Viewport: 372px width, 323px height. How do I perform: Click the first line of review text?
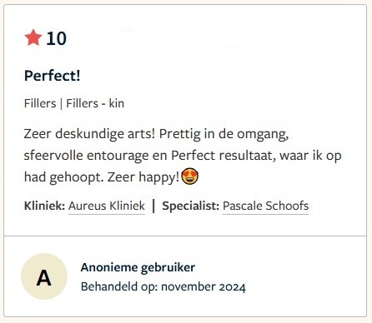156,134
